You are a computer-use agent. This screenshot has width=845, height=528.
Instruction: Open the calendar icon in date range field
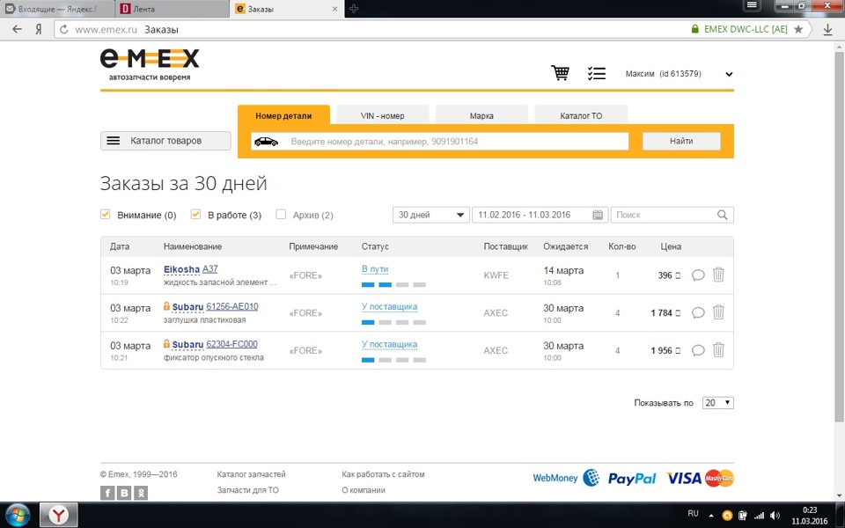click(599, 214)
